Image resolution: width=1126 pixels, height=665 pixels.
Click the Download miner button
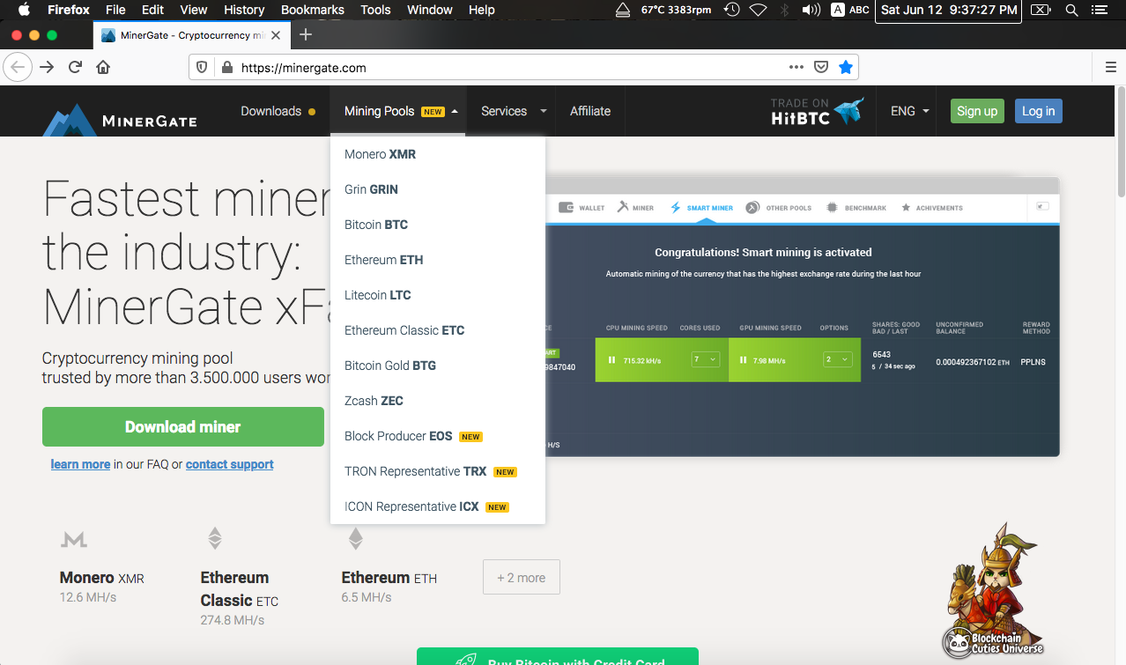coord(183,426)
